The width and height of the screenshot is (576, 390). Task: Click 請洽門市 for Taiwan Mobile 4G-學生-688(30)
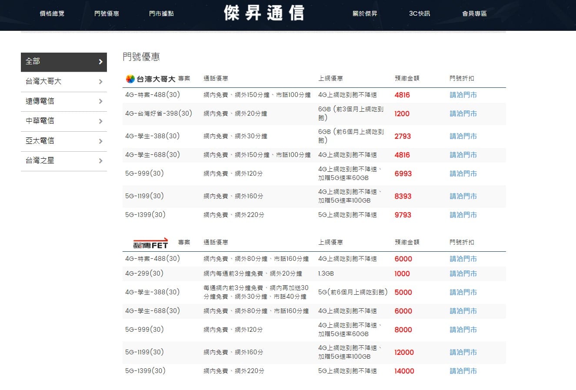[463, 155]
